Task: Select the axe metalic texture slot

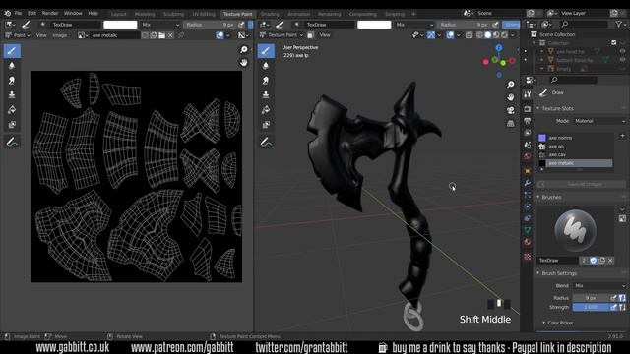Action: (575, 163)
